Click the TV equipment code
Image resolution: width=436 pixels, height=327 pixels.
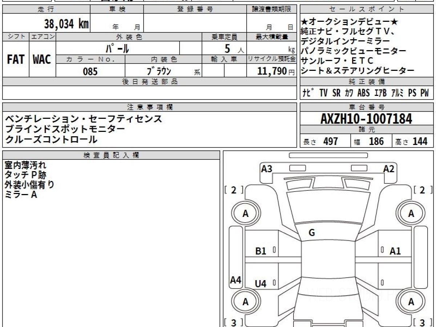coord(323,93)
